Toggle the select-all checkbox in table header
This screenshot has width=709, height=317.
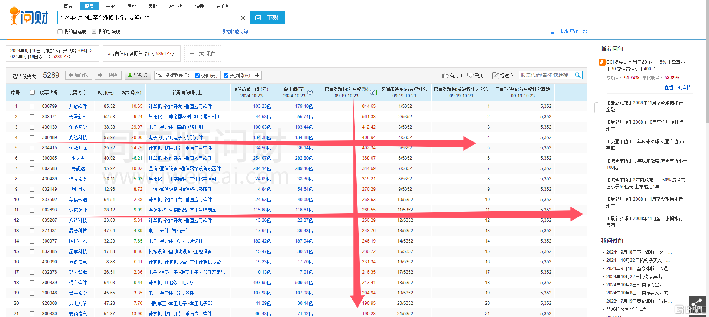pos(32,93)
